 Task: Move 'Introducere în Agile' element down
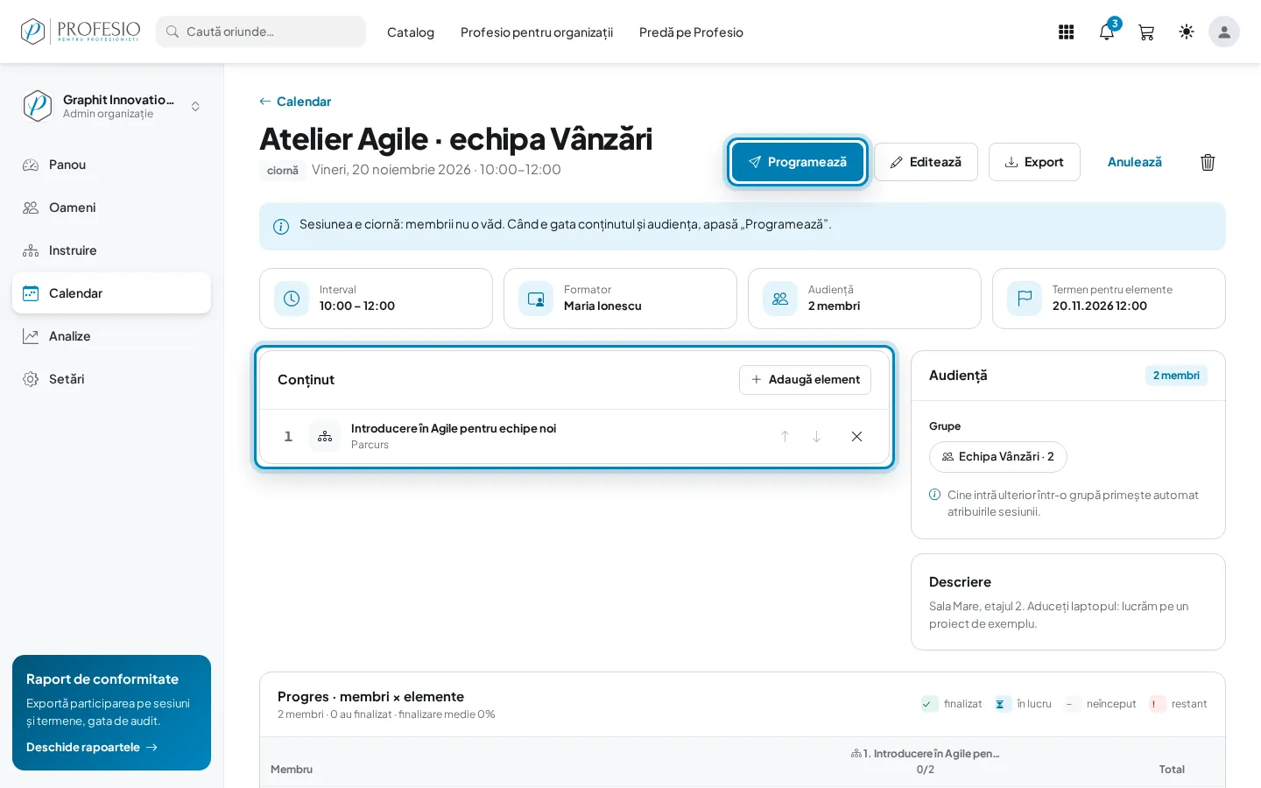point(816,436)
